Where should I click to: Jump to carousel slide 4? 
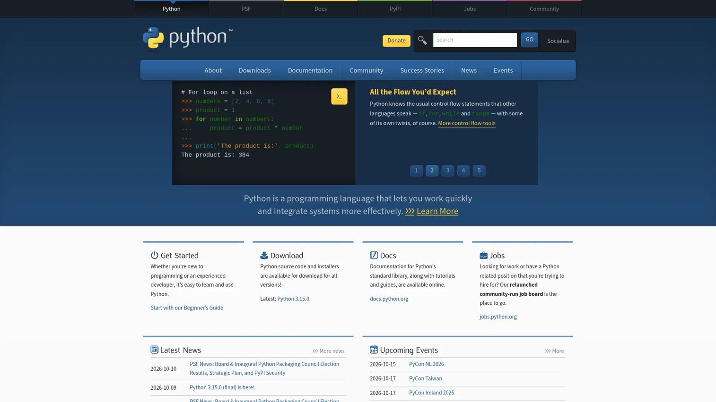pos(463,171)
